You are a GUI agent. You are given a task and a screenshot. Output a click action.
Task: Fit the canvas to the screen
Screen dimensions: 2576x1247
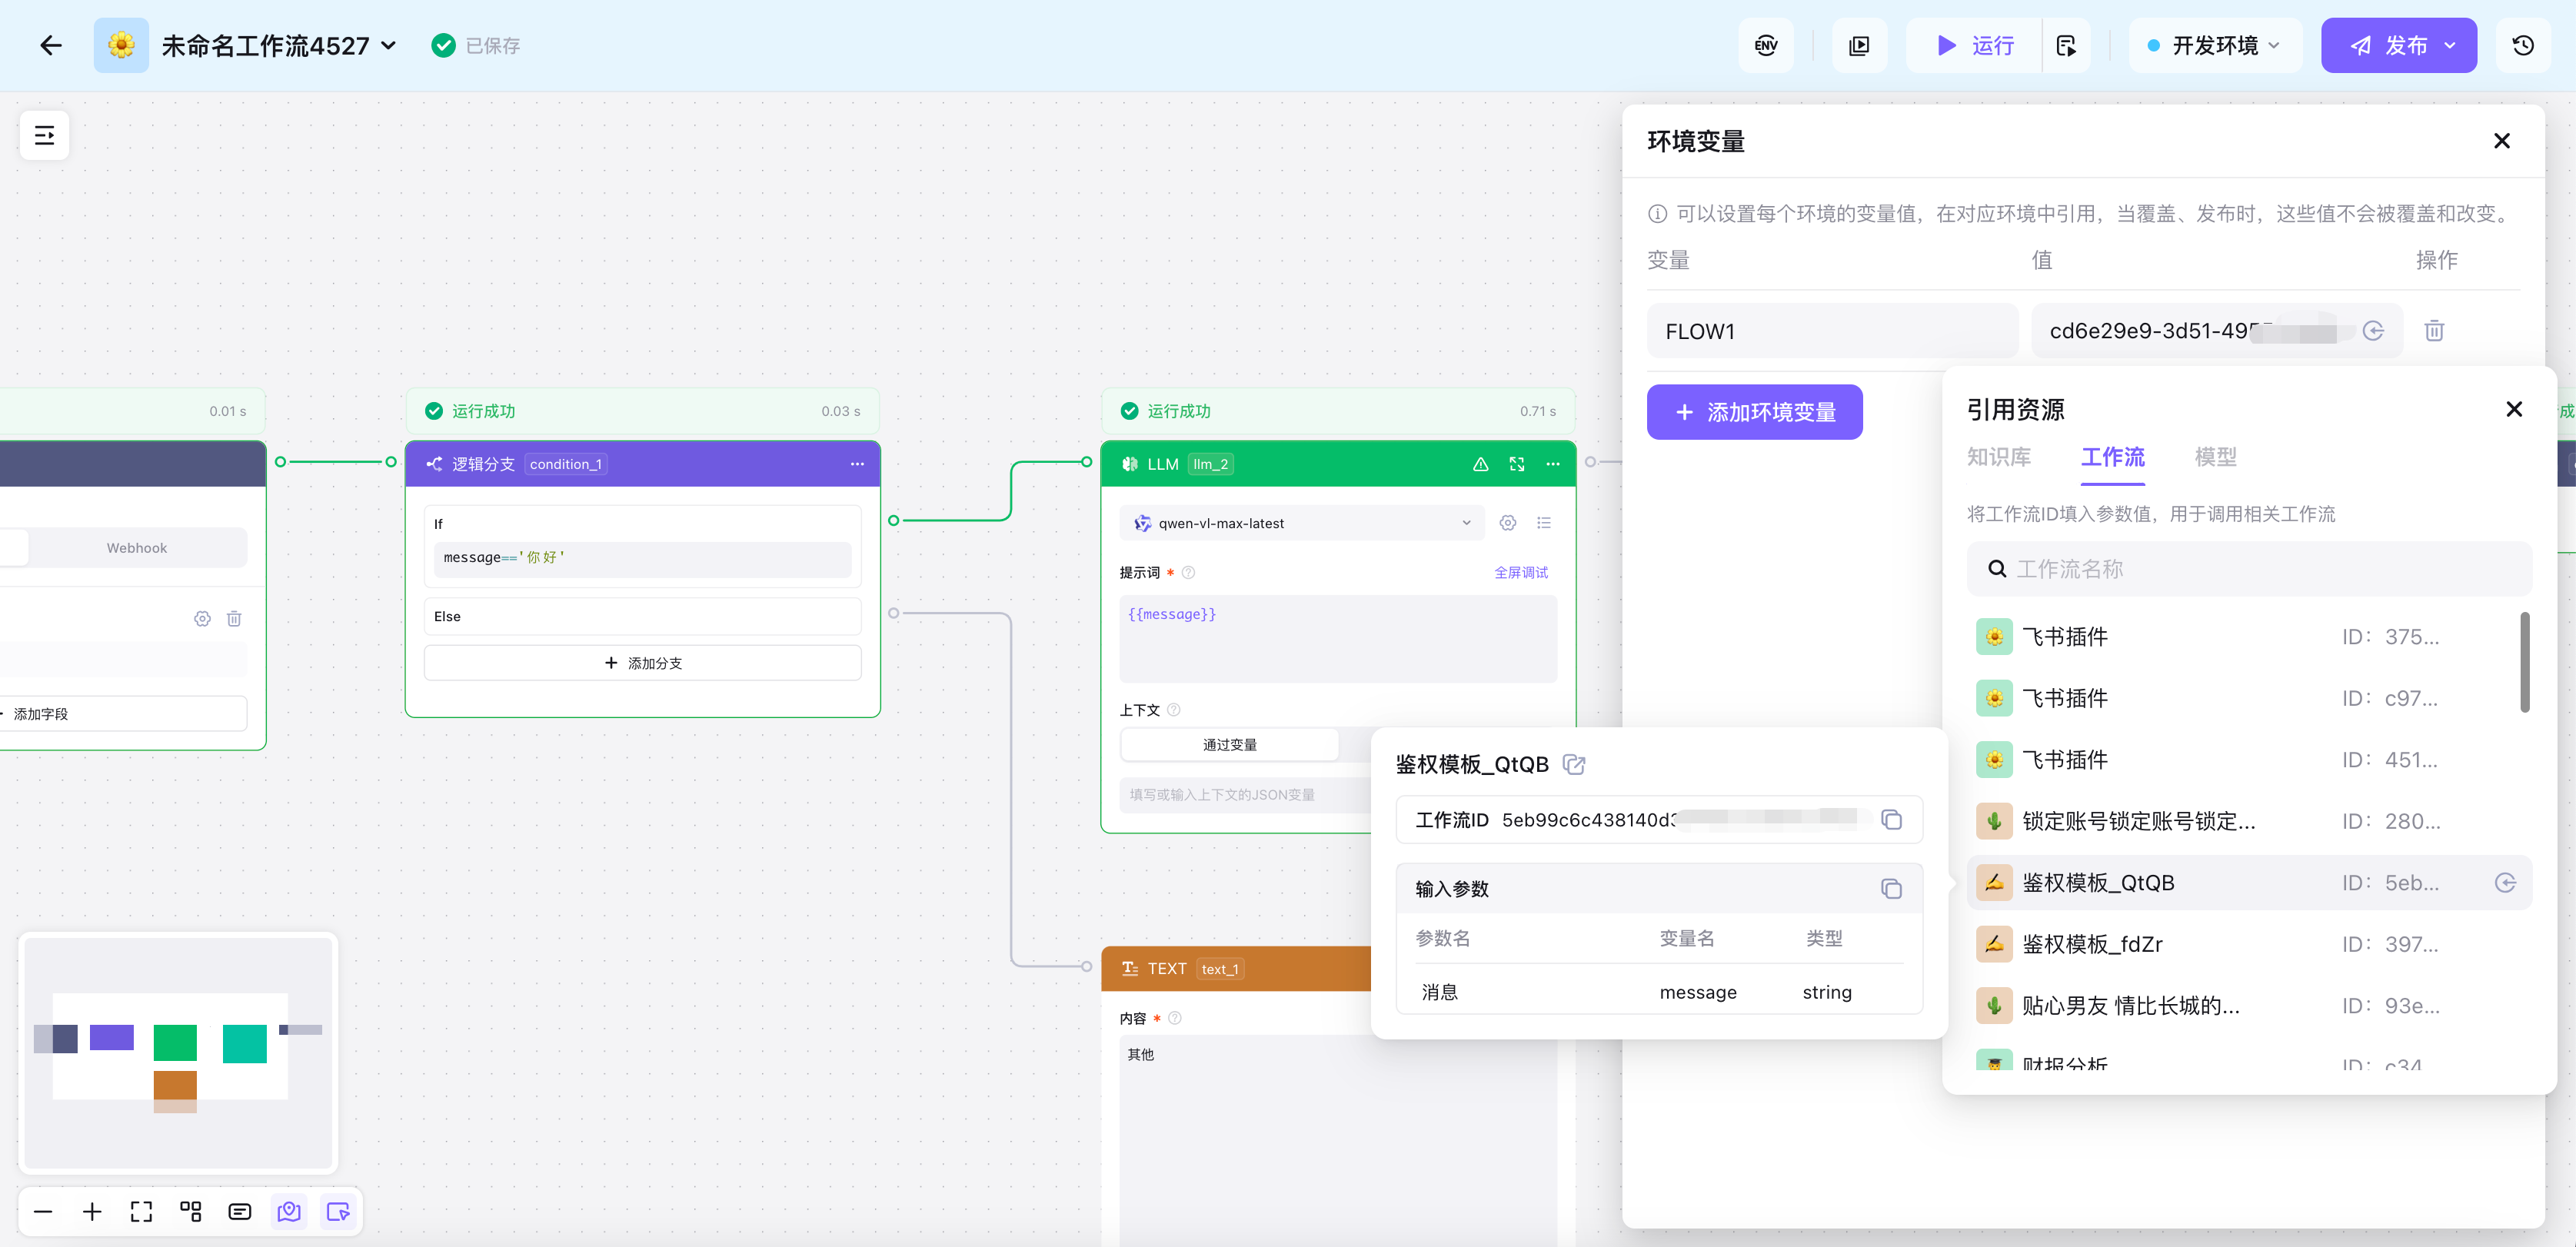point(141,1212)
